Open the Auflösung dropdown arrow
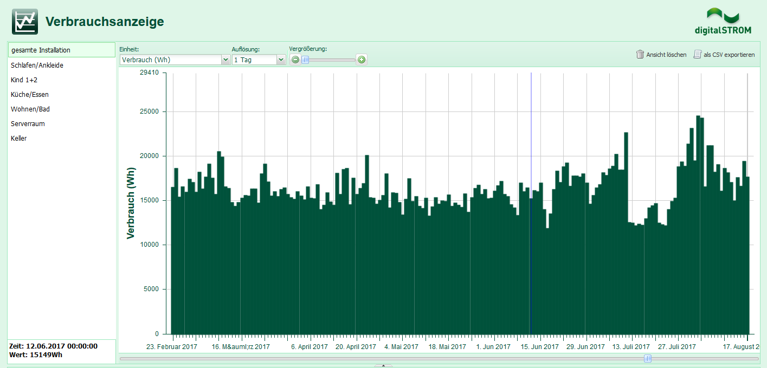This screenshot has width=767, height=368. (281, 60)
